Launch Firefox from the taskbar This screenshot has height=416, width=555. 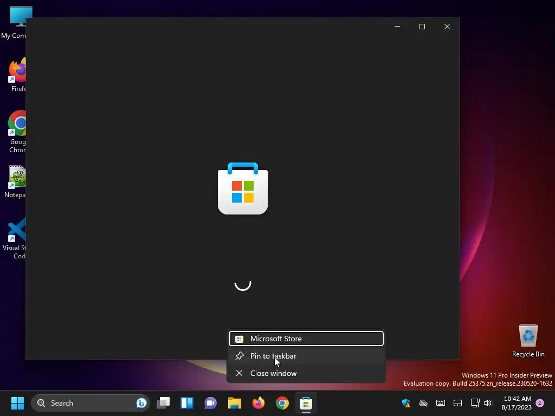click(x=259, y=403)
